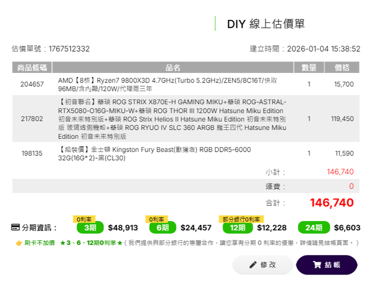Choose the 24期 installment badge
Image resolution: width=372 pixels, height=286 pixels.
(313, 228)
